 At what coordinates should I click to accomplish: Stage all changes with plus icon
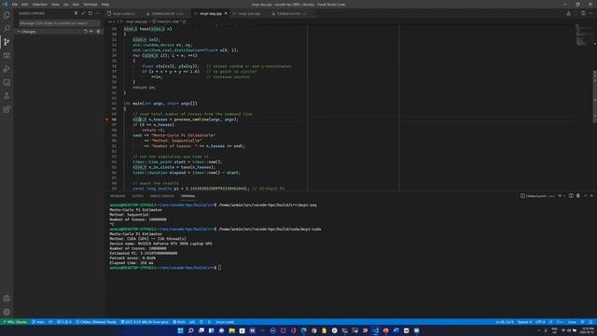coord(91,32)
